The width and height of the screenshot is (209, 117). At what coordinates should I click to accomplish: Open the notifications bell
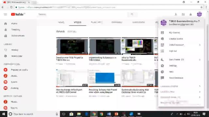tap(191, 14)
